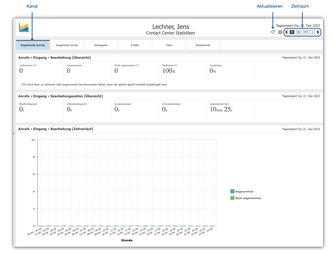Click the Bearbeitung (Zeitverlauf) section heading

coord(72,129)
